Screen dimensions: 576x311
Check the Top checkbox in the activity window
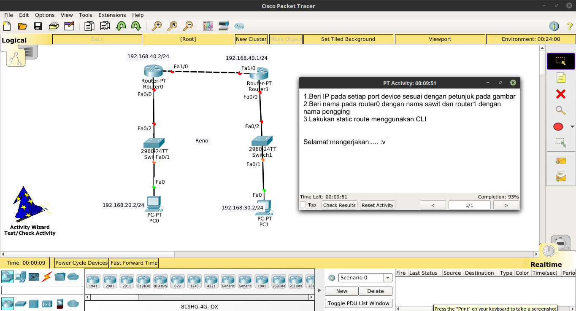point(303,204)
